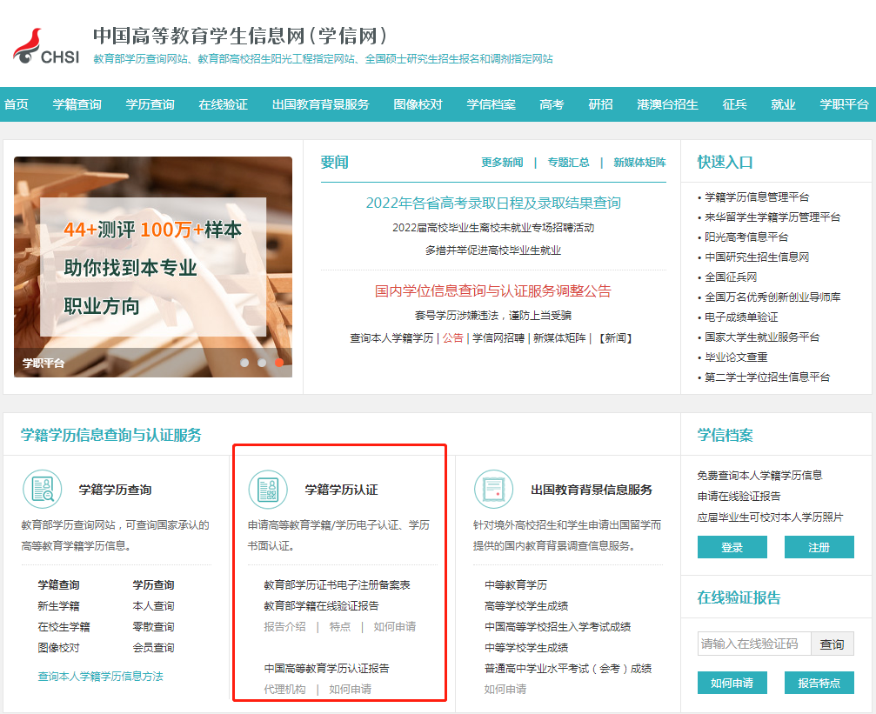Open 查询本人学籍学历信息方法 link

tap(101, 677)
